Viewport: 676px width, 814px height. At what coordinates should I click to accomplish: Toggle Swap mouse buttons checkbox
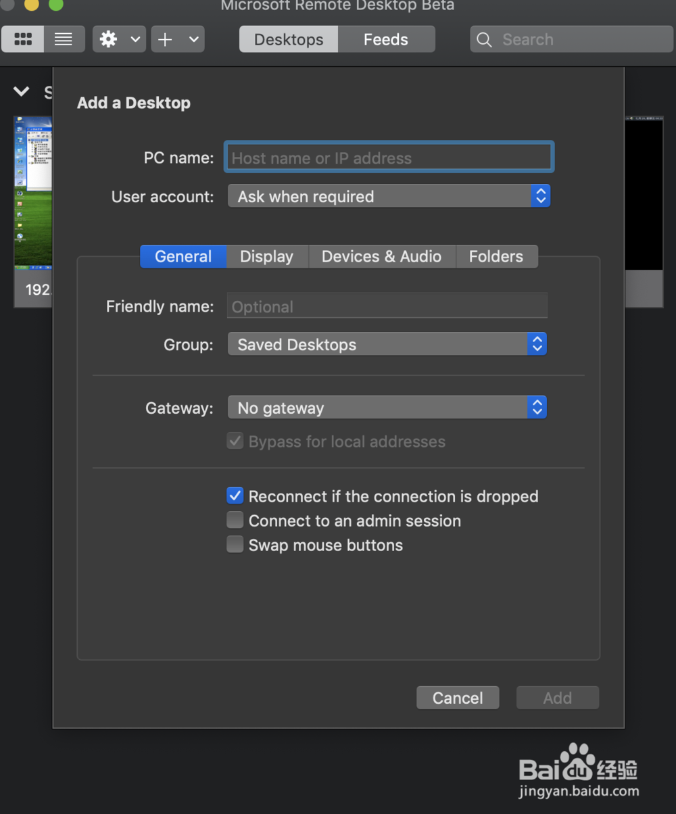click(235, 545)
